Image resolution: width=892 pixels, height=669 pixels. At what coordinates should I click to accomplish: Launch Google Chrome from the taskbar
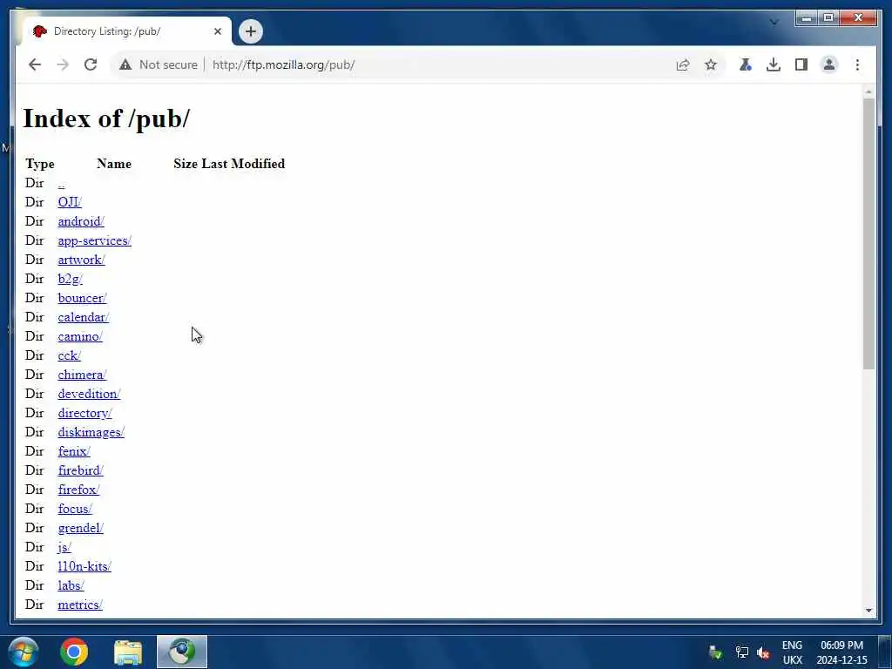coord(74,652)
